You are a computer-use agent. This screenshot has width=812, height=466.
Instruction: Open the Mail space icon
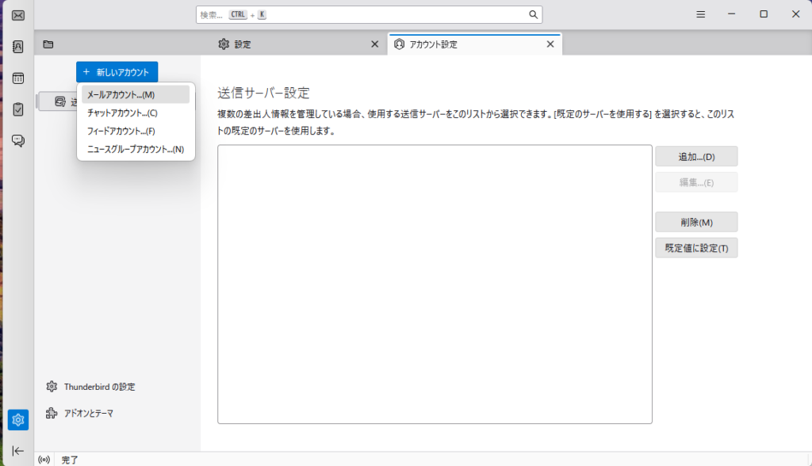click(17, 15)
